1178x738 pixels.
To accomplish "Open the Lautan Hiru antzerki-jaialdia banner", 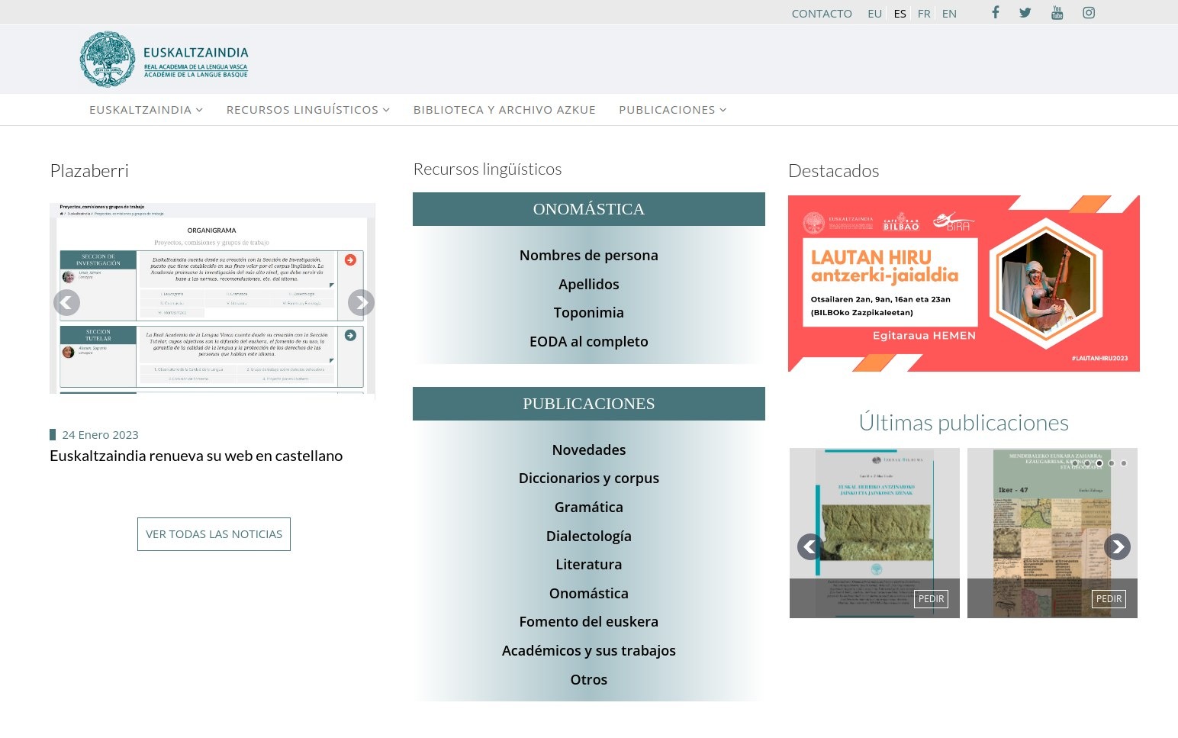I will click(x=964, y=284).
